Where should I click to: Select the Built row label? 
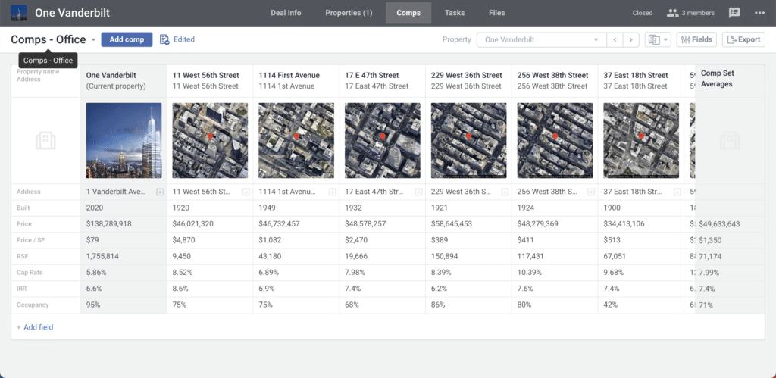pos(22,208)
